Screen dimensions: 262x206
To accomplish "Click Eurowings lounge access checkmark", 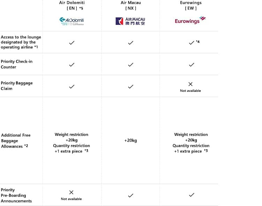I will pyautogui.click(x=192, y=43).
